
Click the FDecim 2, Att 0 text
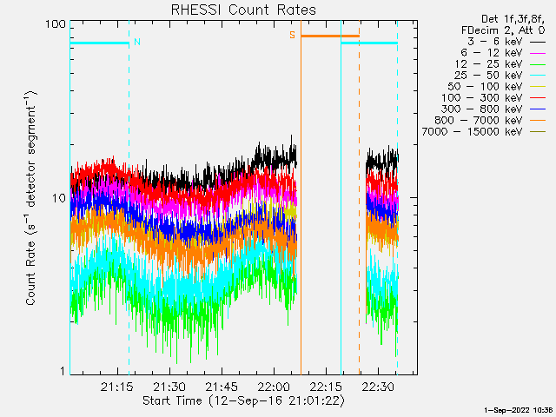pos(503,30)
